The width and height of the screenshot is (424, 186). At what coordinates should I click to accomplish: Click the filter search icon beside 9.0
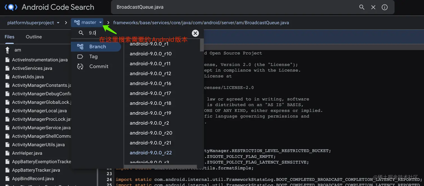pos(81,33)
